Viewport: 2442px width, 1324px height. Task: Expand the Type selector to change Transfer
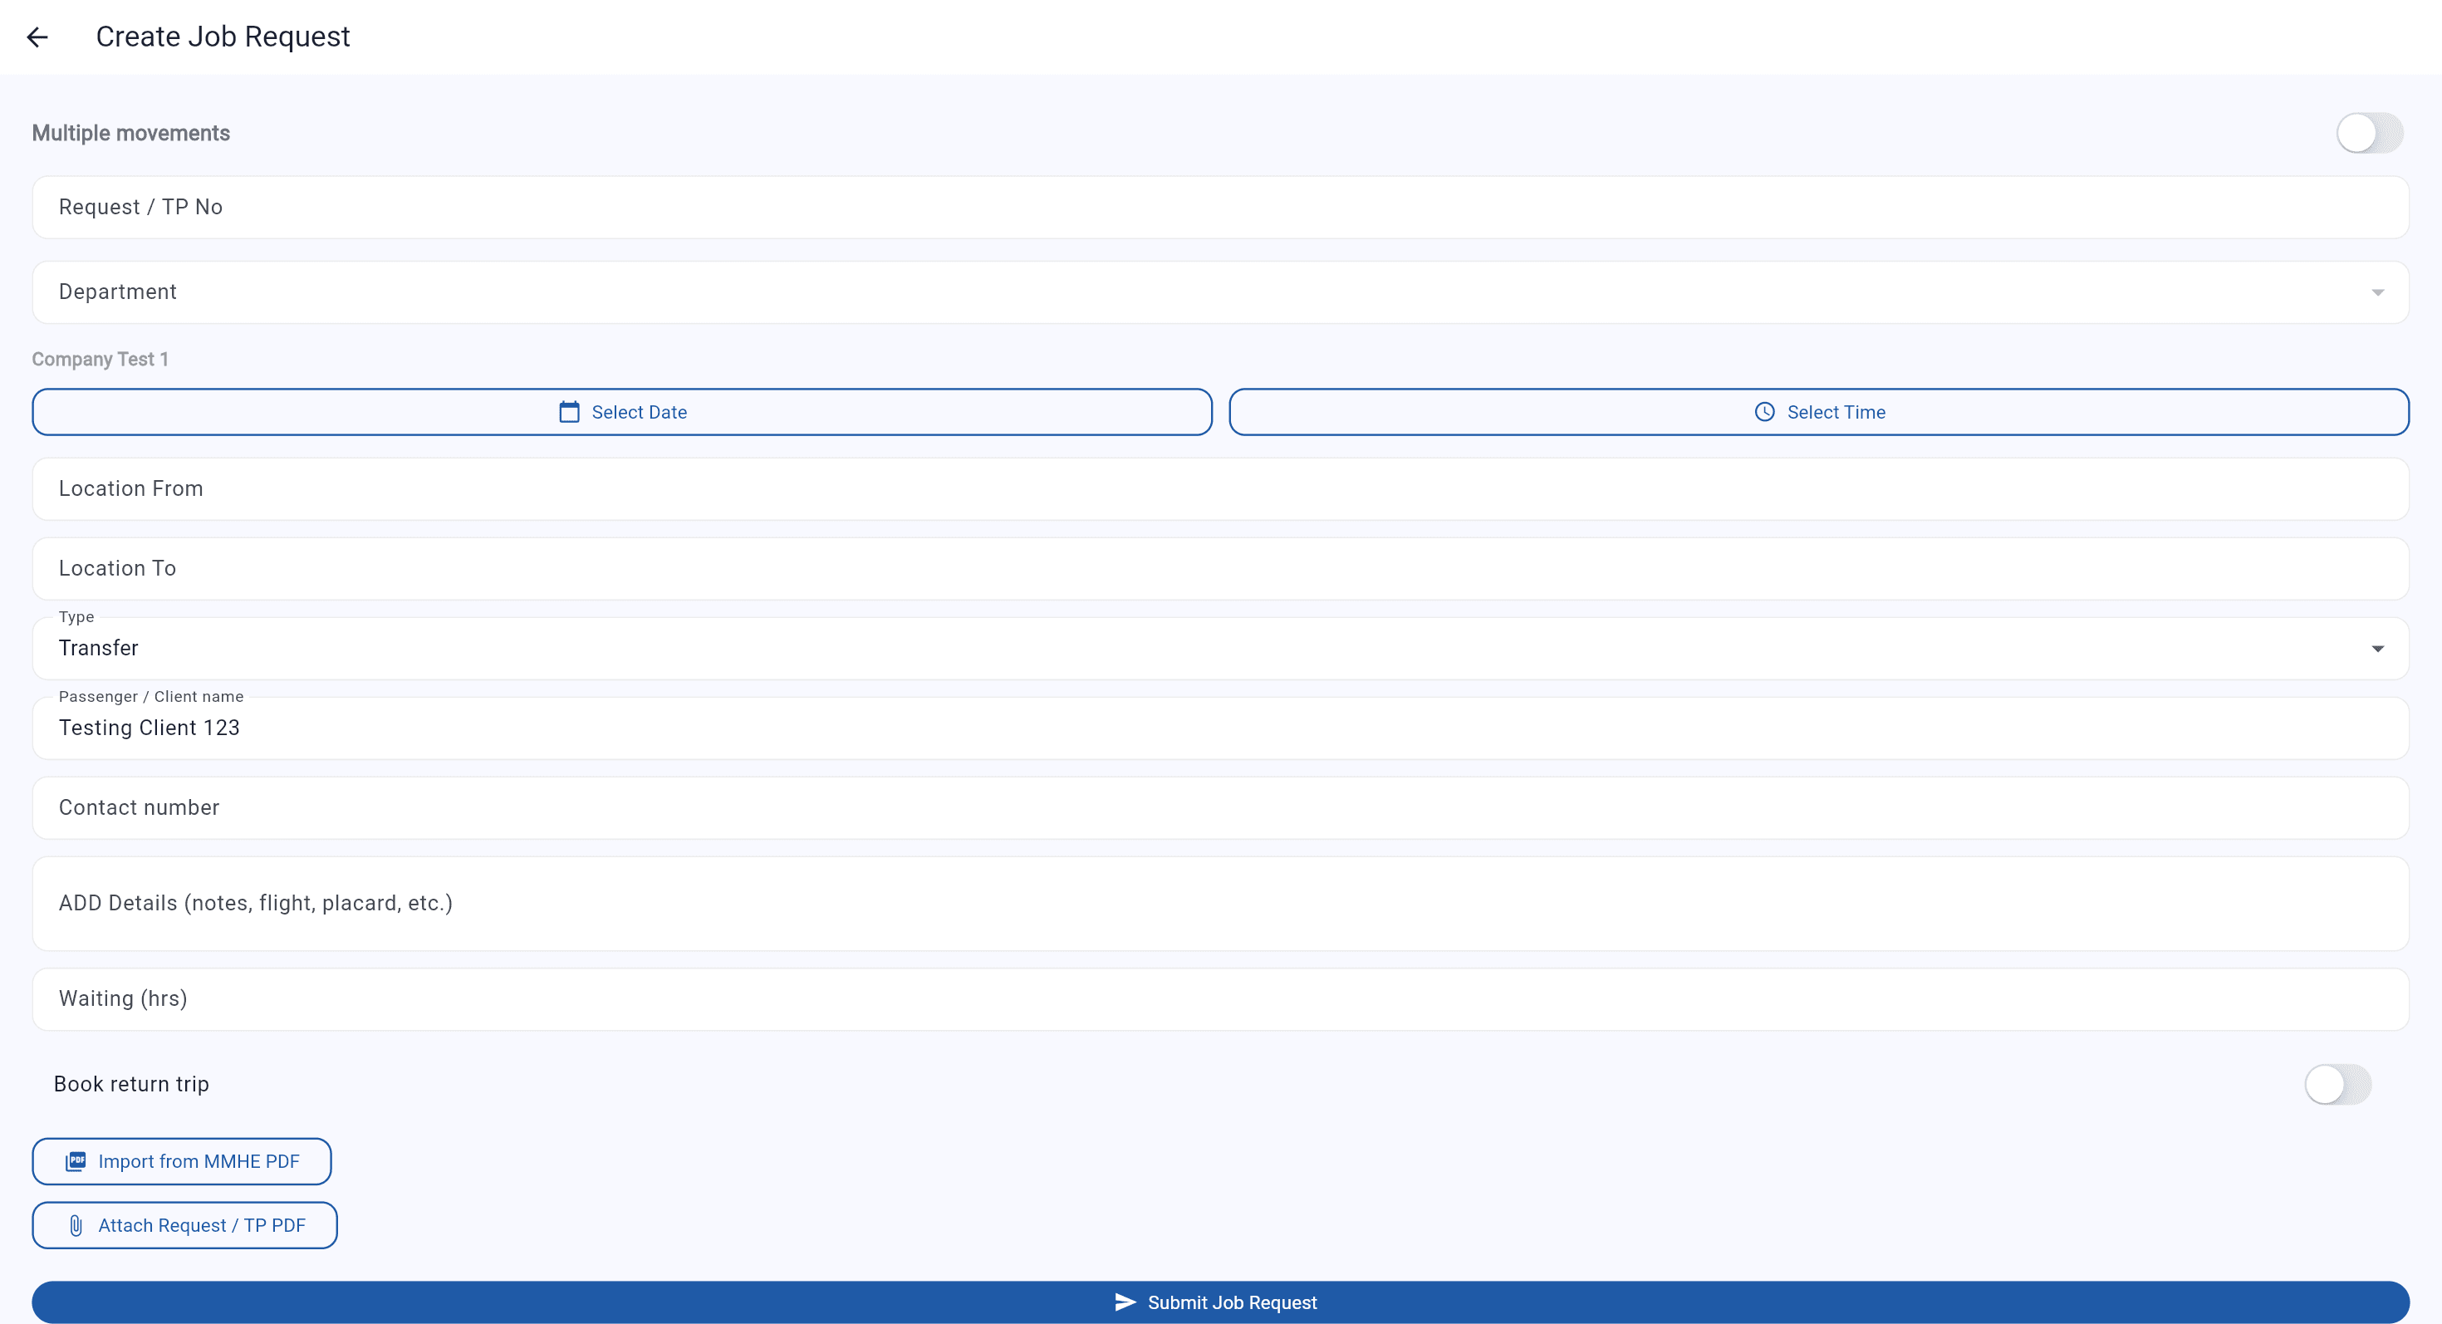click(2377, 648)
